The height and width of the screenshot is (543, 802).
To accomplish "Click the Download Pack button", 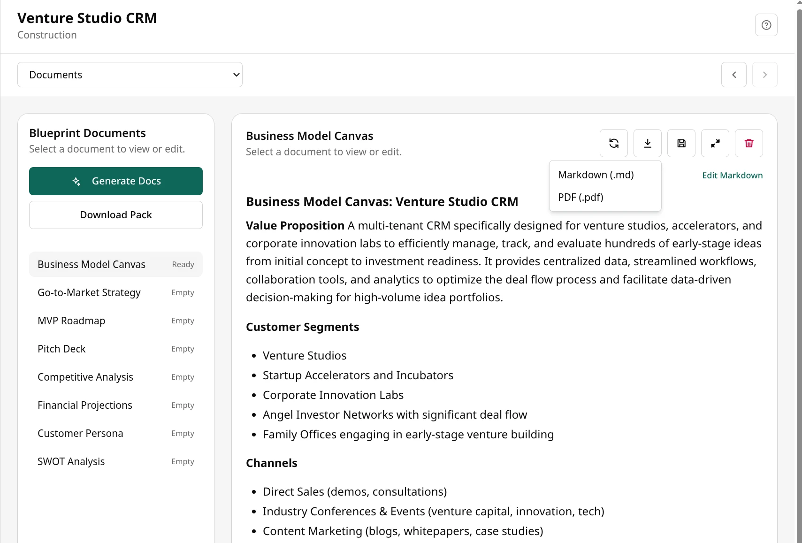I will pyautogui.click(x=116, y=215).
